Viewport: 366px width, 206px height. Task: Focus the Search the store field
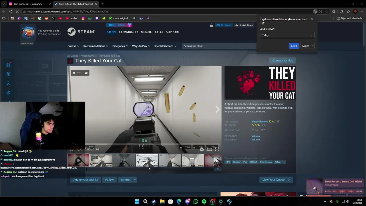[219, 46]
